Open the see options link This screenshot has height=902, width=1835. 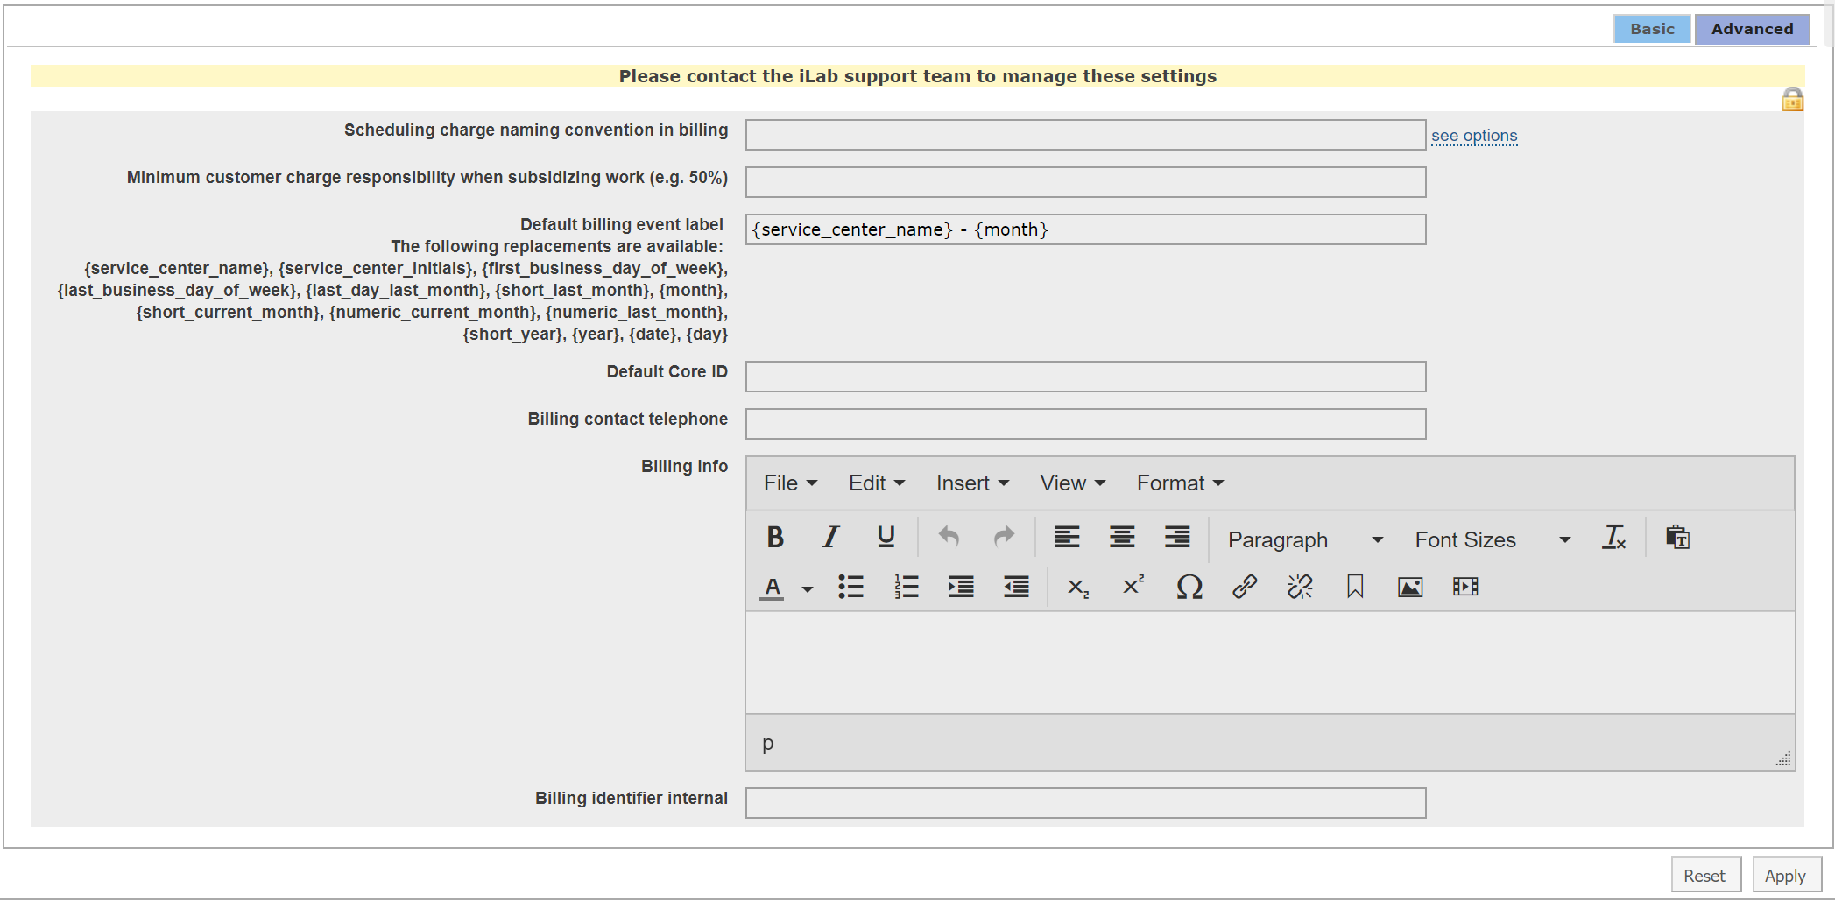pyautogui.click(x=1474, y=136)
